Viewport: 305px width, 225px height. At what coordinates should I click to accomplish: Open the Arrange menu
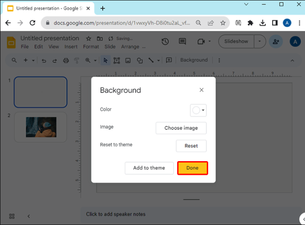point(130,47)
